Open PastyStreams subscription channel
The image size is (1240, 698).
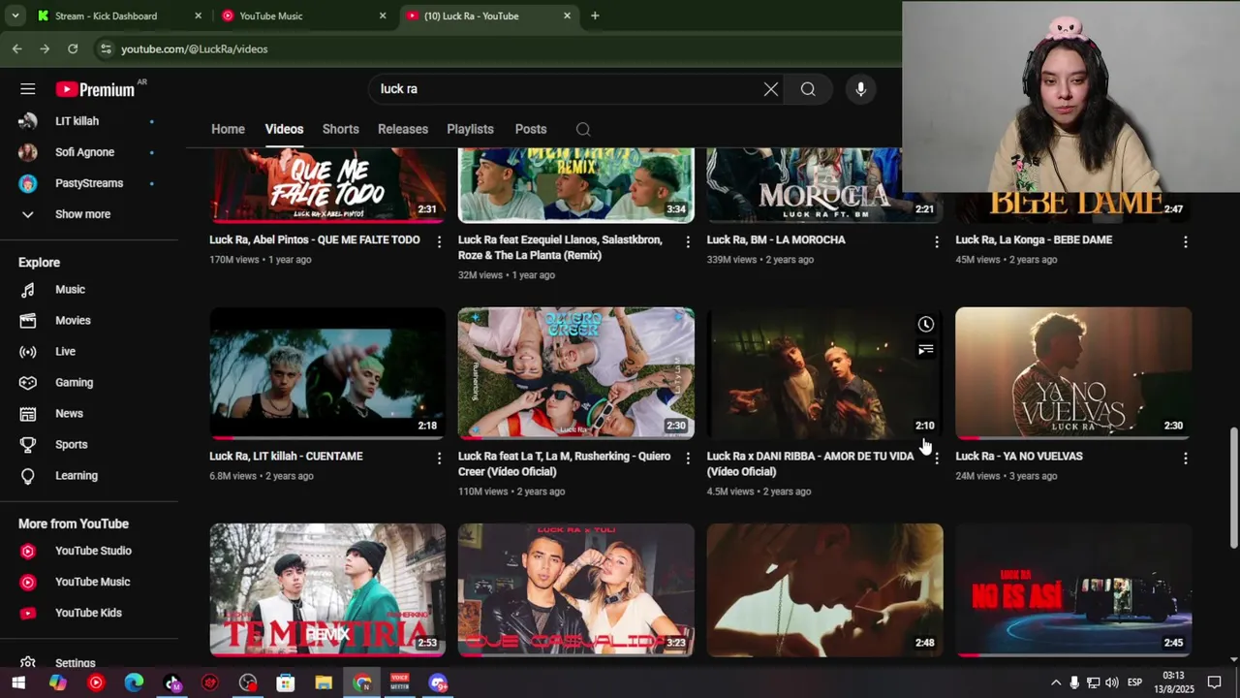tap(89, 183)
